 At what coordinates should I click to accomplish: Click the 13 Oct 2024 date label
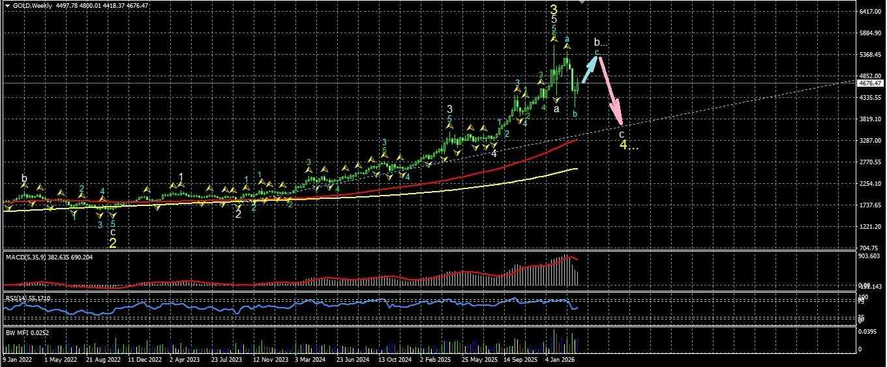click(395, 359)
